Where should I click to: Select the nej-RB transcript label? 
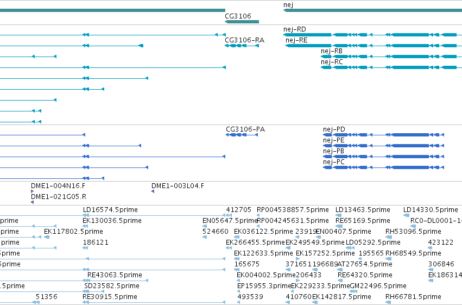332,51
